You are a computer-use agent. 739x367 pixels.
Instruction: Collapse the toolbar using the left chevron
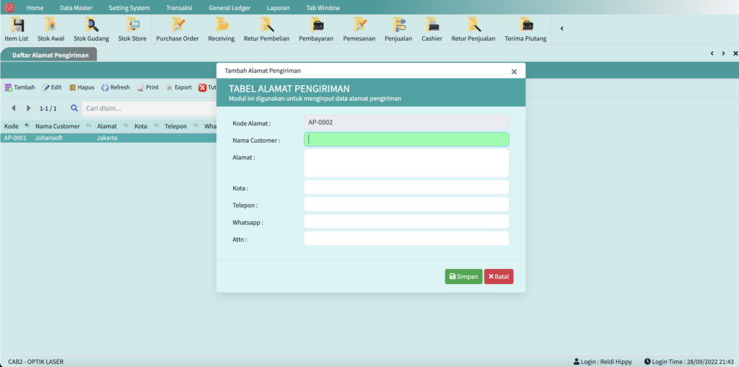coord(562,29)
